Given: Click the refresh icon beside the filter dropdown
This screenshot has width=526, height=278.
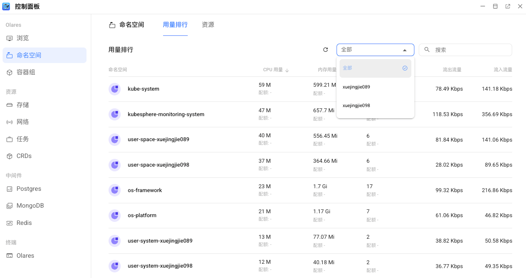Looking at the screenshot, I should tap(326, 50).
